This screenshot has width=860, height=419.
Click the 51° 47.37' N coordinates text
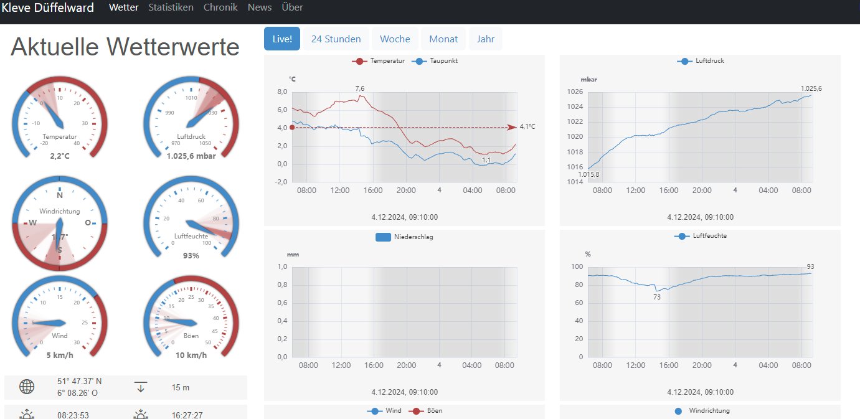click(x=80, y=382)
